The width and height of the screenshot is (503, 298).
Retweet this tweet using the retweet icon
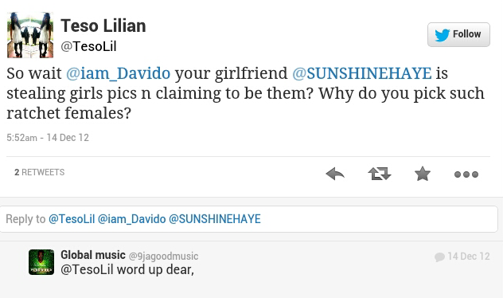(x=380, y=174)
